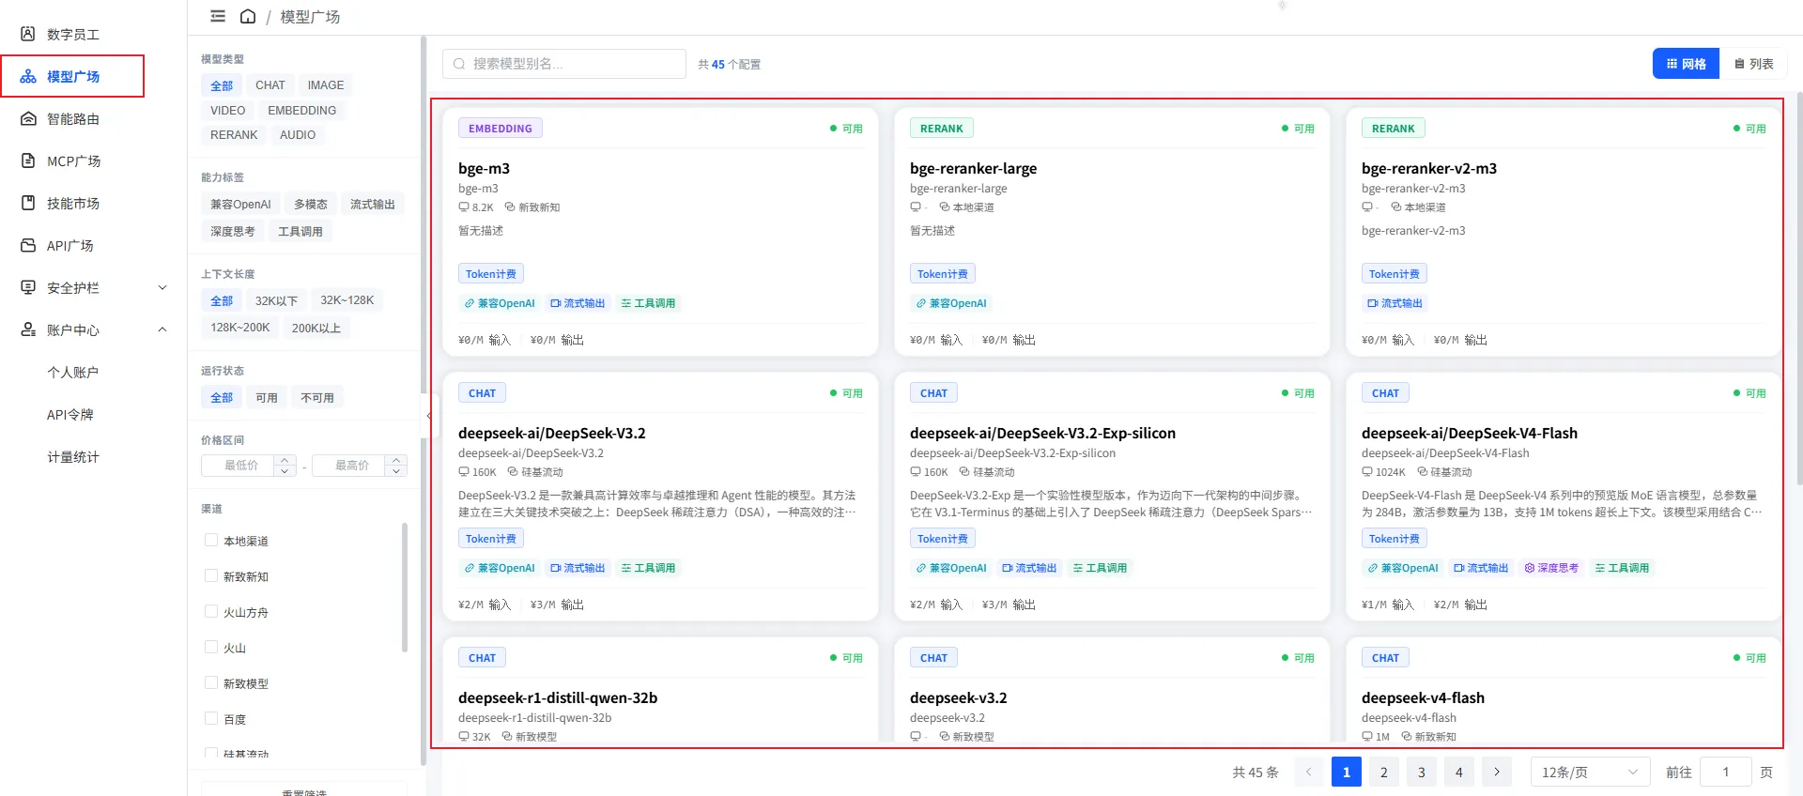Screen dimensions: 1803x796
Task: Go to the next page arrow
Action: click(x=1497, y=772)
